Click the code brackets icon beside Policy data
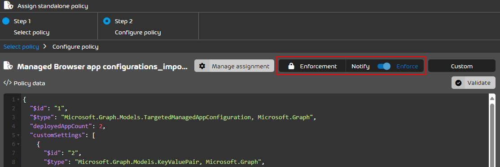Image resolution: width=500 pixels, height=167 pixels. pos(7,83)
